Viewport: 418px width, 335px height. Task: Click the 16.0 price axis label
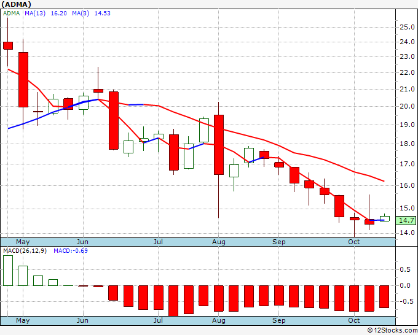click(407, 185)
